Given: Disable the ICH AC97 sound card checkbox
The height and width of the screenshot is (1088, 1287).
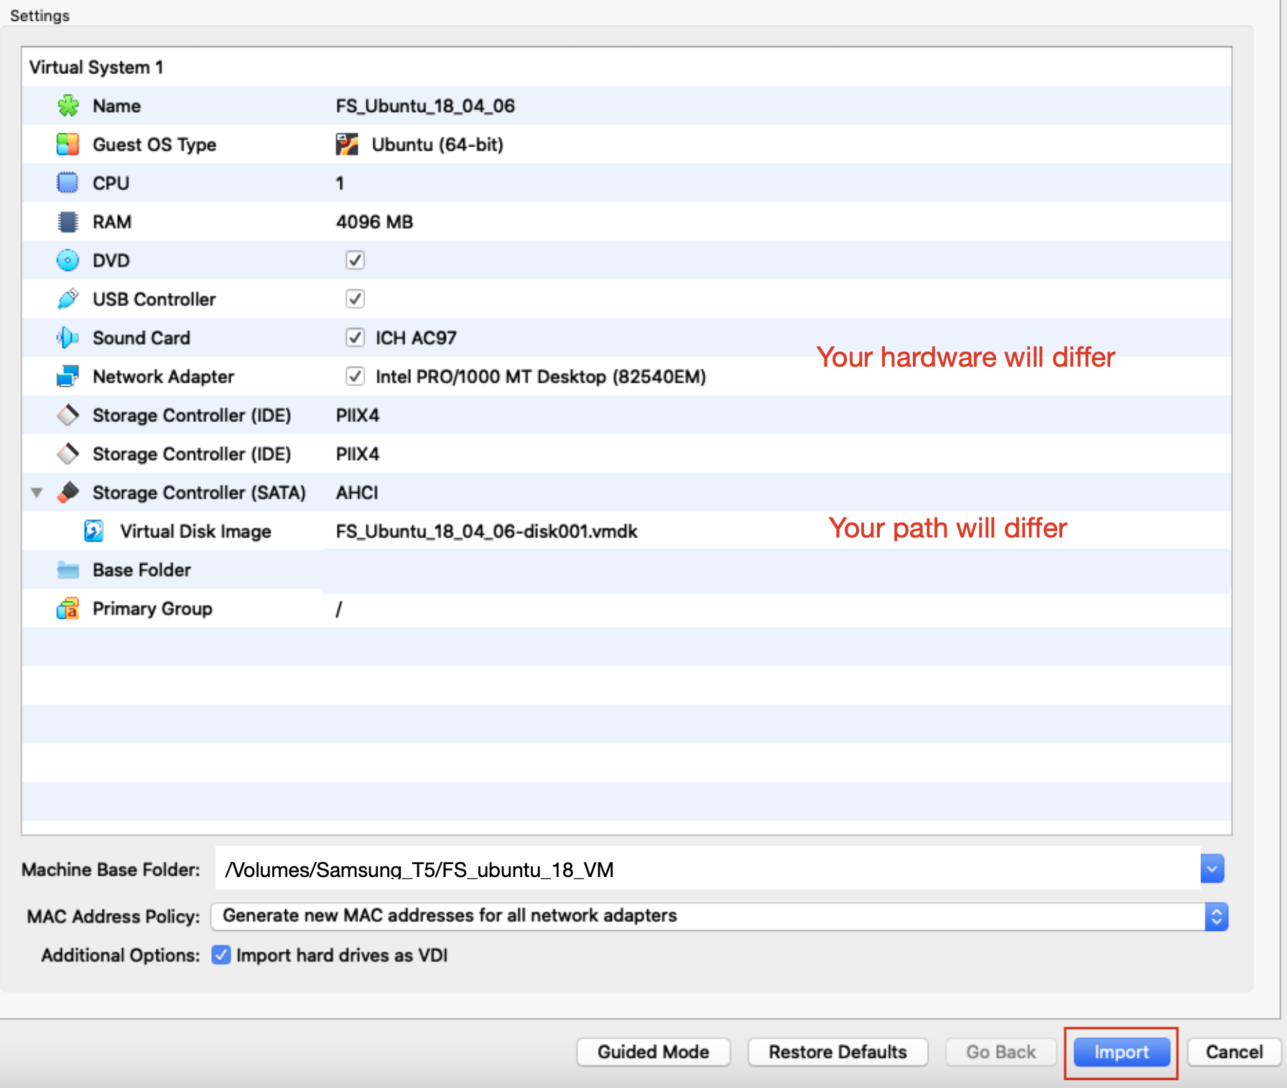Looking at the screenshot, I should coord(356,338).
